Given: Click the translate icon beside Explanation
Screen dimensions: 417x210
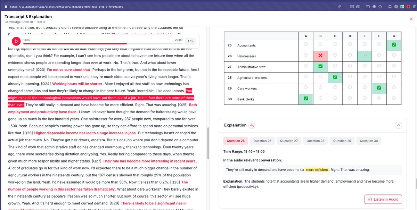Looking at the screenshot, I should 252,125.
